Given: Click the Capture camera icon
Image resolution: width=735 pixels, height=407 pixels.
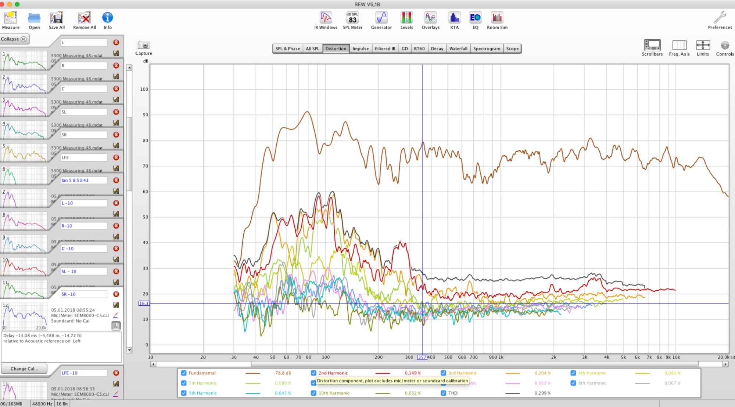Looking at the screenshot, I should (x=143, y=46).
